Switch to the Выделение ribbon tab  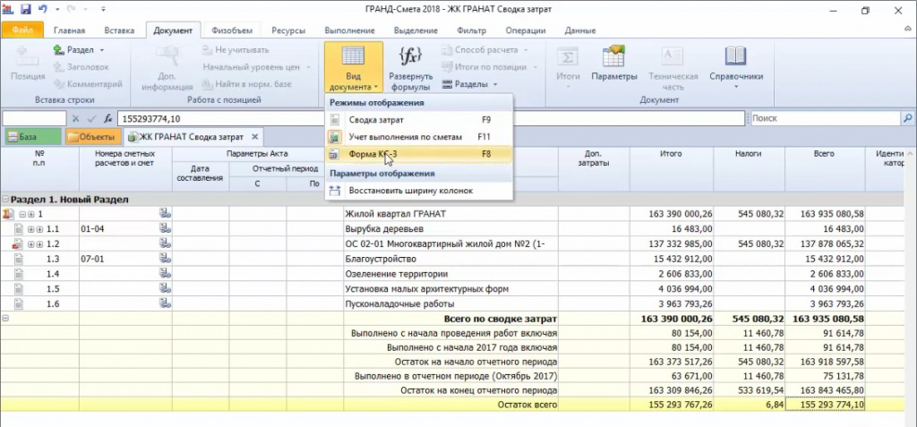tap(416, 30)
